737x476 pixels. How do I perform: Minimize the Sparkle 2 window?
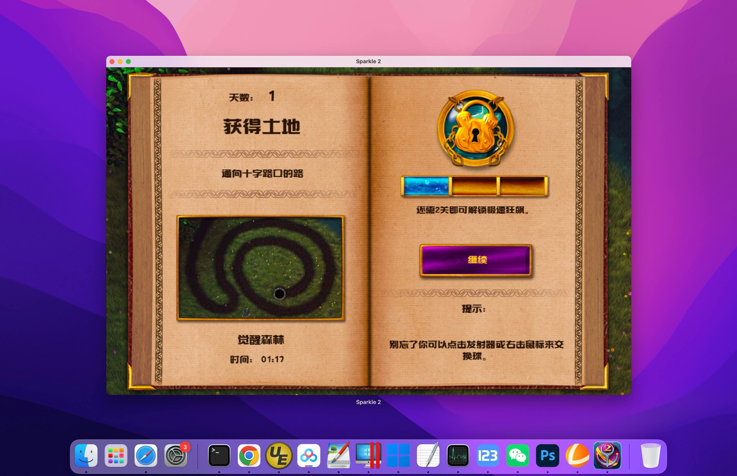click(120, 62)
